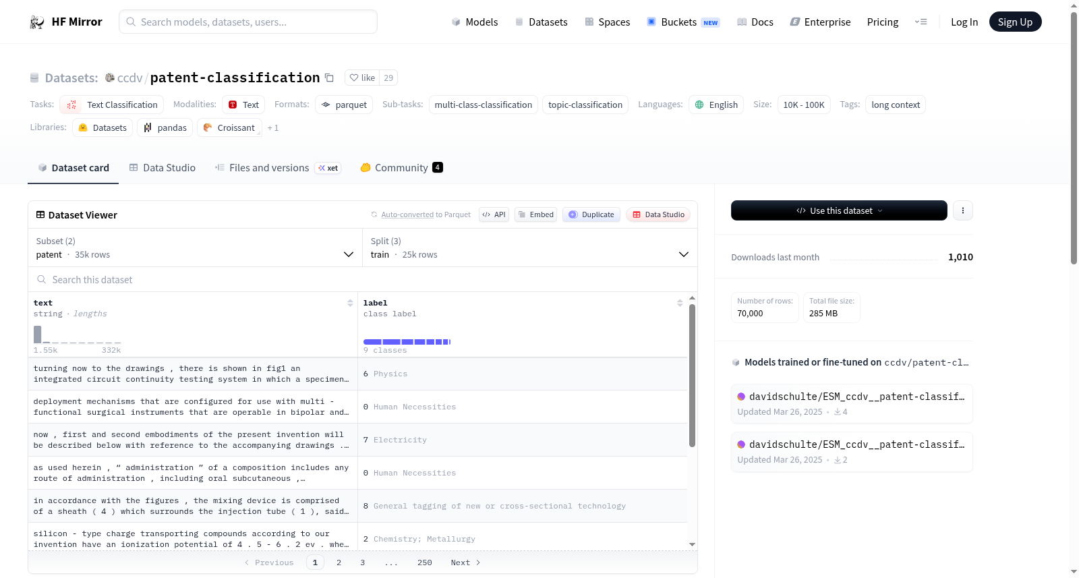
Task: Click the multi-class-classification sub-task tag
Action: pyautogui.click(x=484, y=105)
